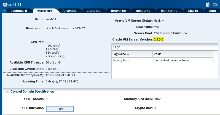The width and height of the screenshot is (220, 115).
Task: Click the CPU Utilization 0% progress bar
Action: [x=60, y=109]
